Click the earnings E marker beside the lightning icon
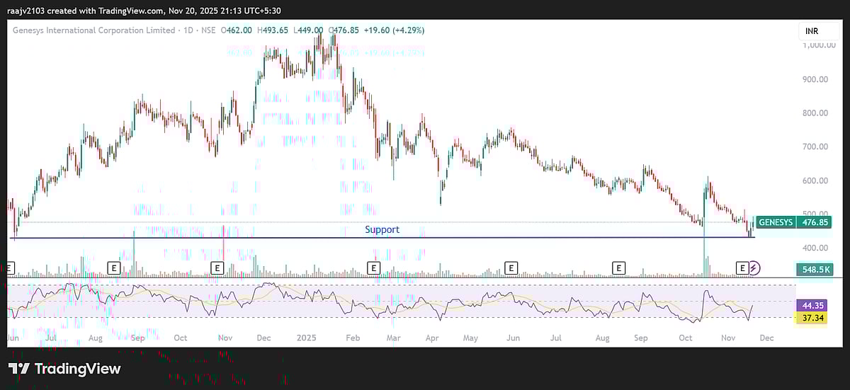850x390 pixels. coord(742,268)
